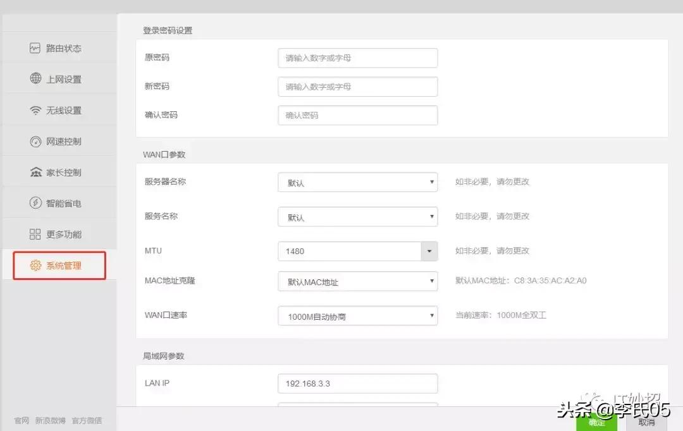The width and height of the screenshot is (683, 431).
Task: Click the 更多功能 grid icon
Action: [36, 233]
